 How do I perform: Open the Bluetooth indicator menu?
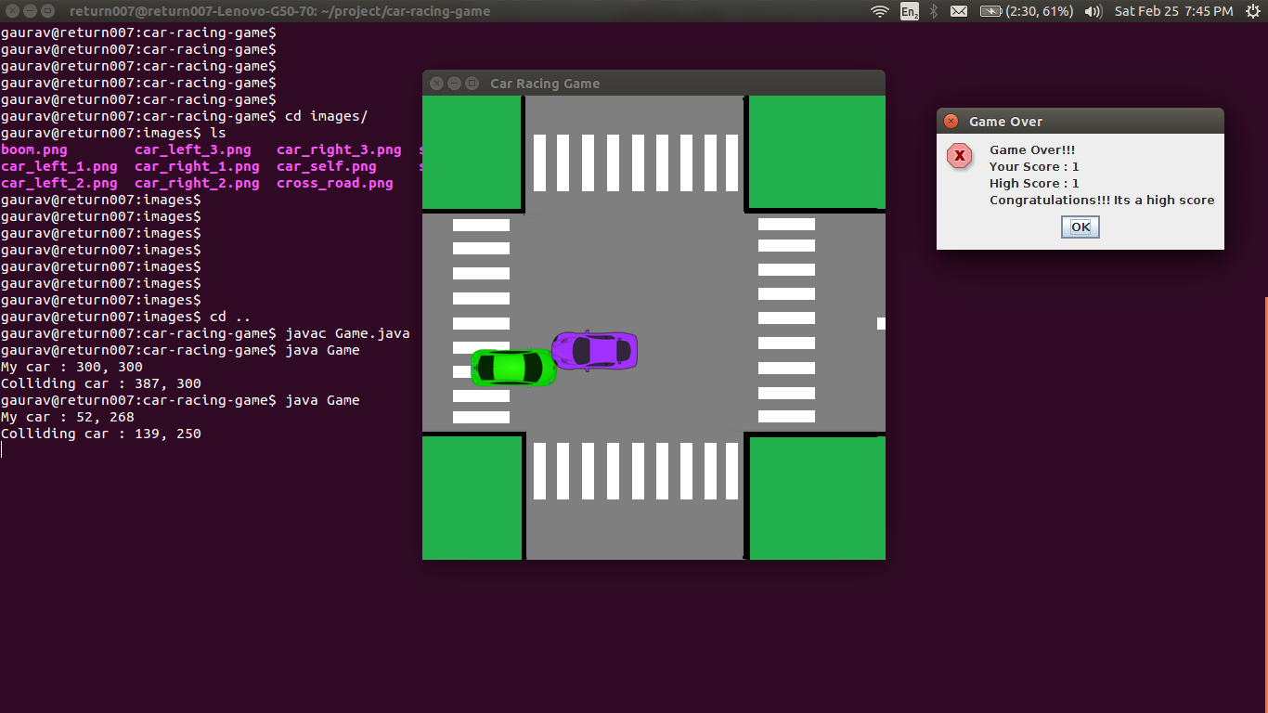[934, 11]
